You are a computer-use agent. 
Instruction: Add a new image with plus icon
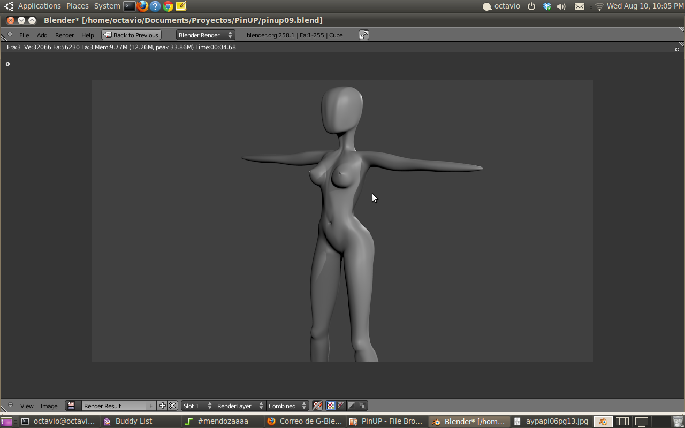(x=163, y=406)
